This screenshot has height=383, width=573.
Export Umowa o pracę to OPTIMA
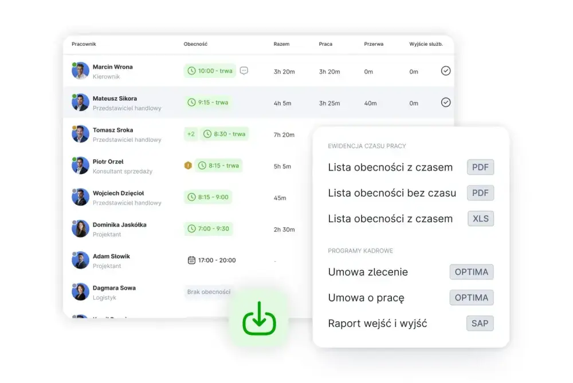472,298
